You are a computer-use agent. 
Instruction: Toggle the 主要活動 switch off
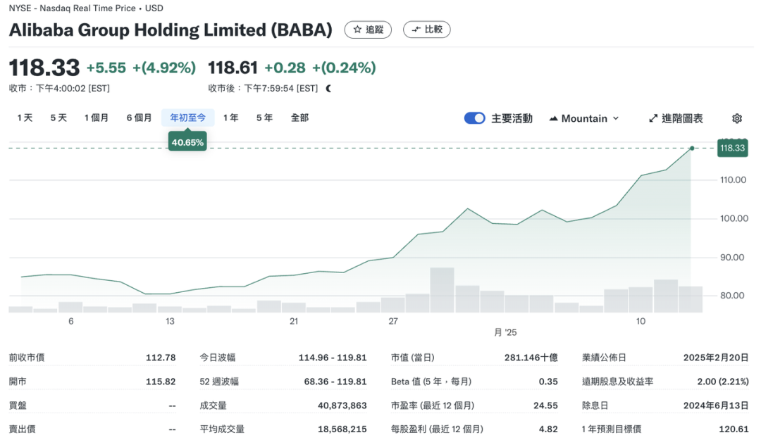(474, 118)
